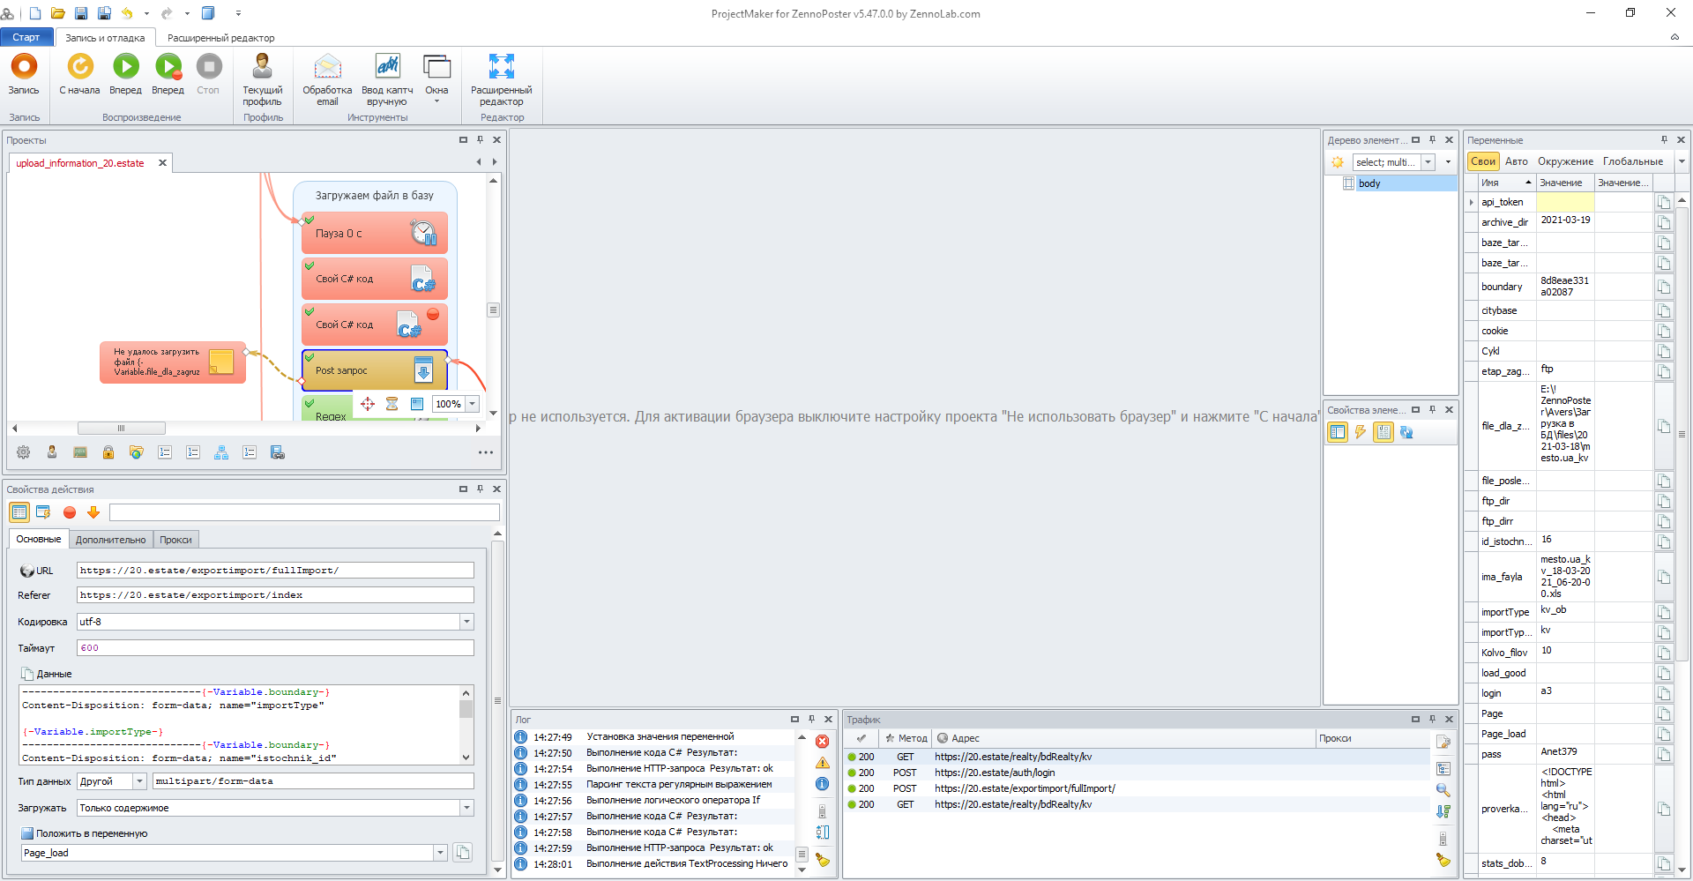Viewport: 1693px width, 881px height.
Task: Open project settings gear icon
Action: tap(24, 452)
